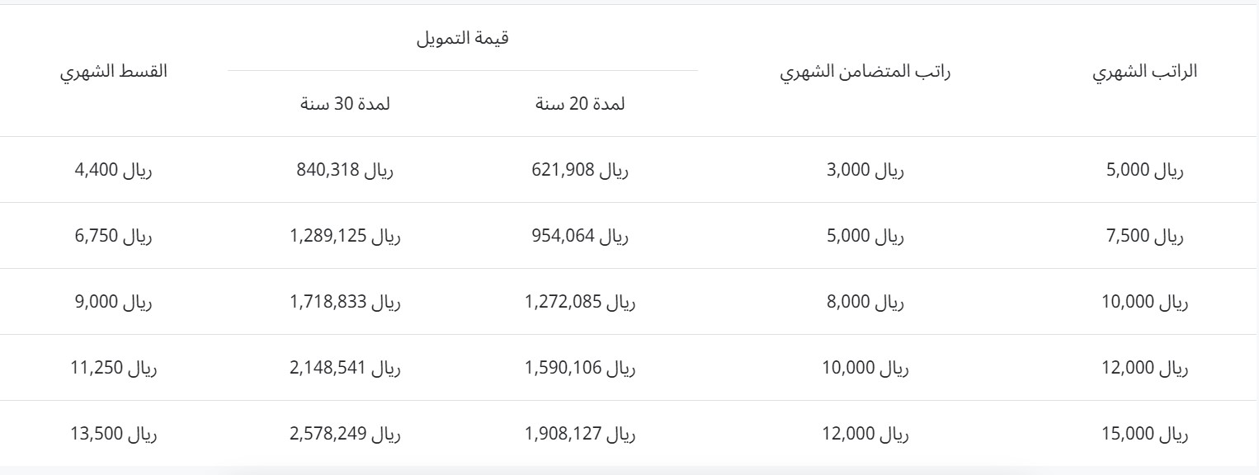Click the 1,289,125 ريال financing cell
Screen dimensions: 1259x475
point(345,236)
